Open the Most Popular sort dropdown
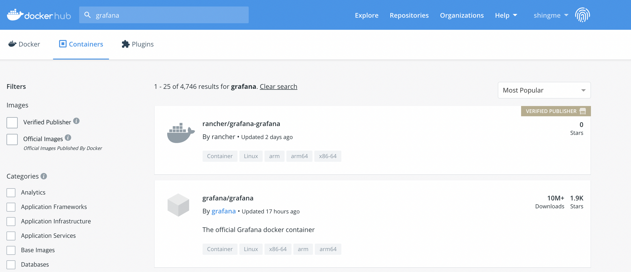This screenshot has width=631, height=272. point(544,90)
